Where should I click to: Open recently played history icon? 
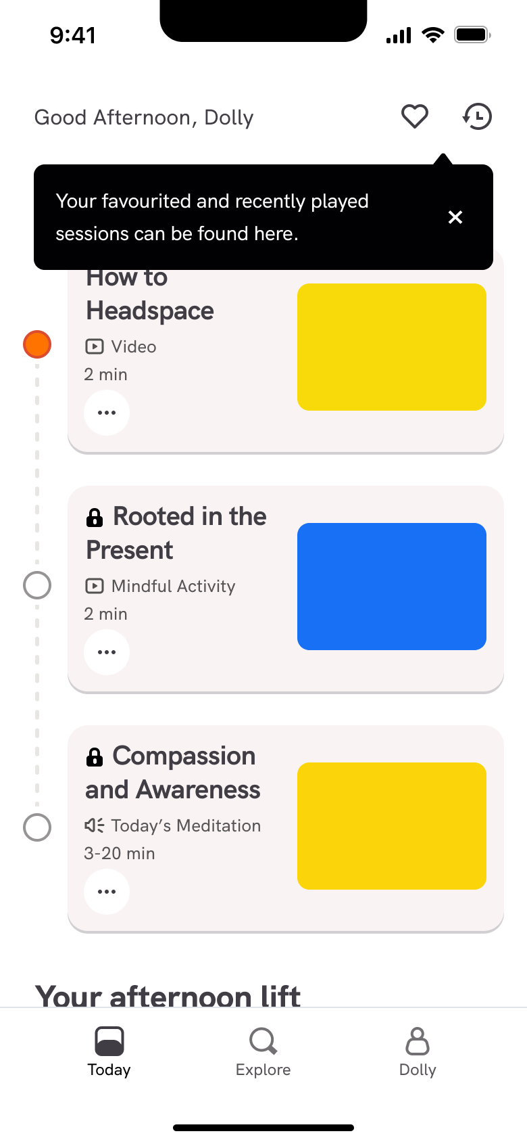pyautogui.click(x=477, y=116)
